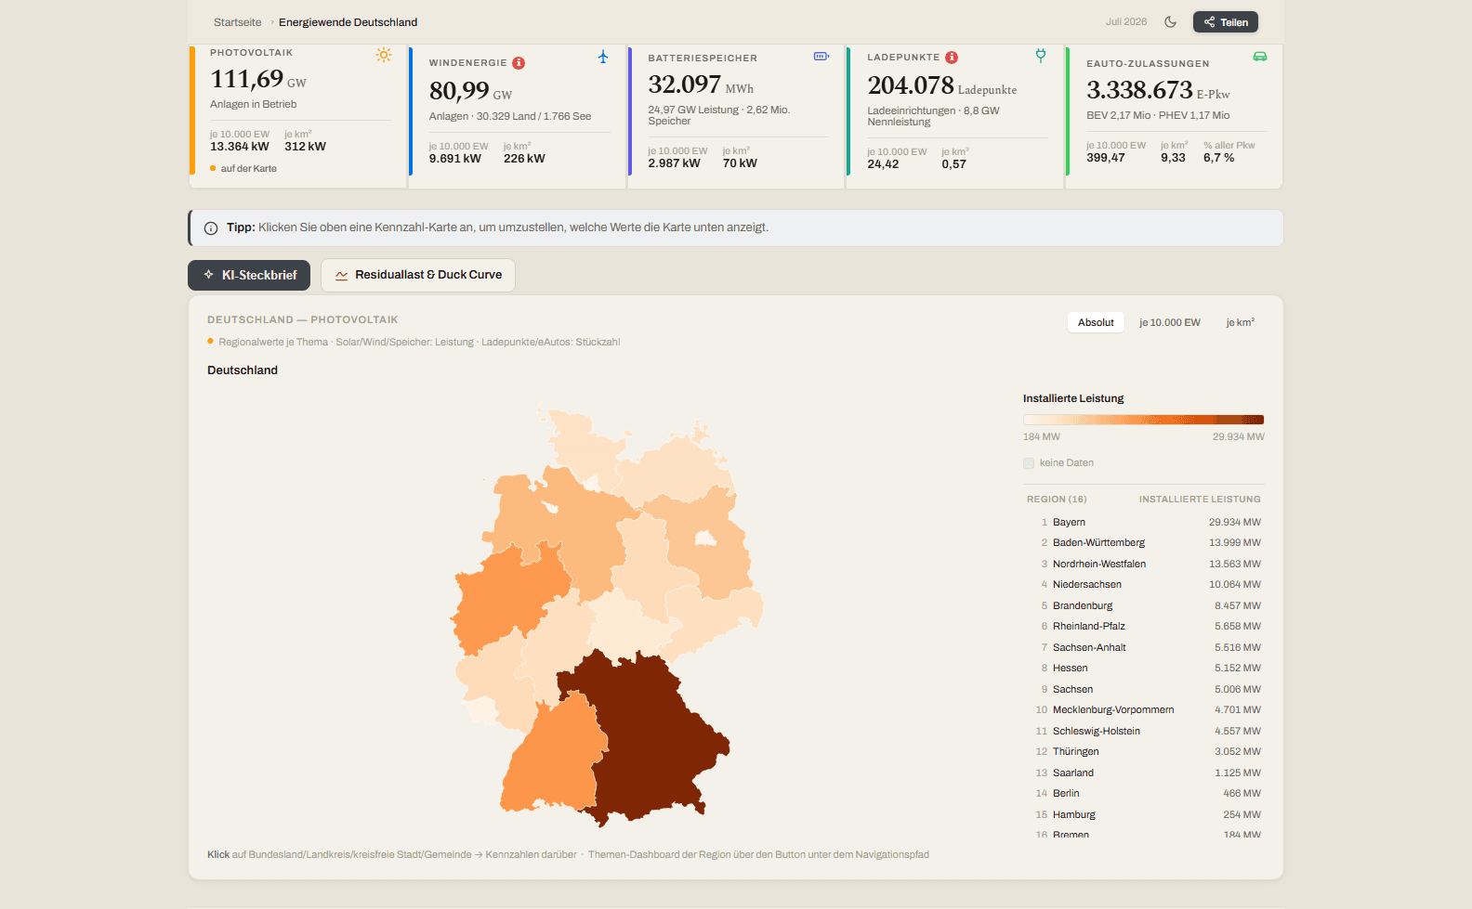Select the Schleswig-Holstein list row
Image resolution: width=1472 pixels, height=909 pixels.
tap(1144, 732)
